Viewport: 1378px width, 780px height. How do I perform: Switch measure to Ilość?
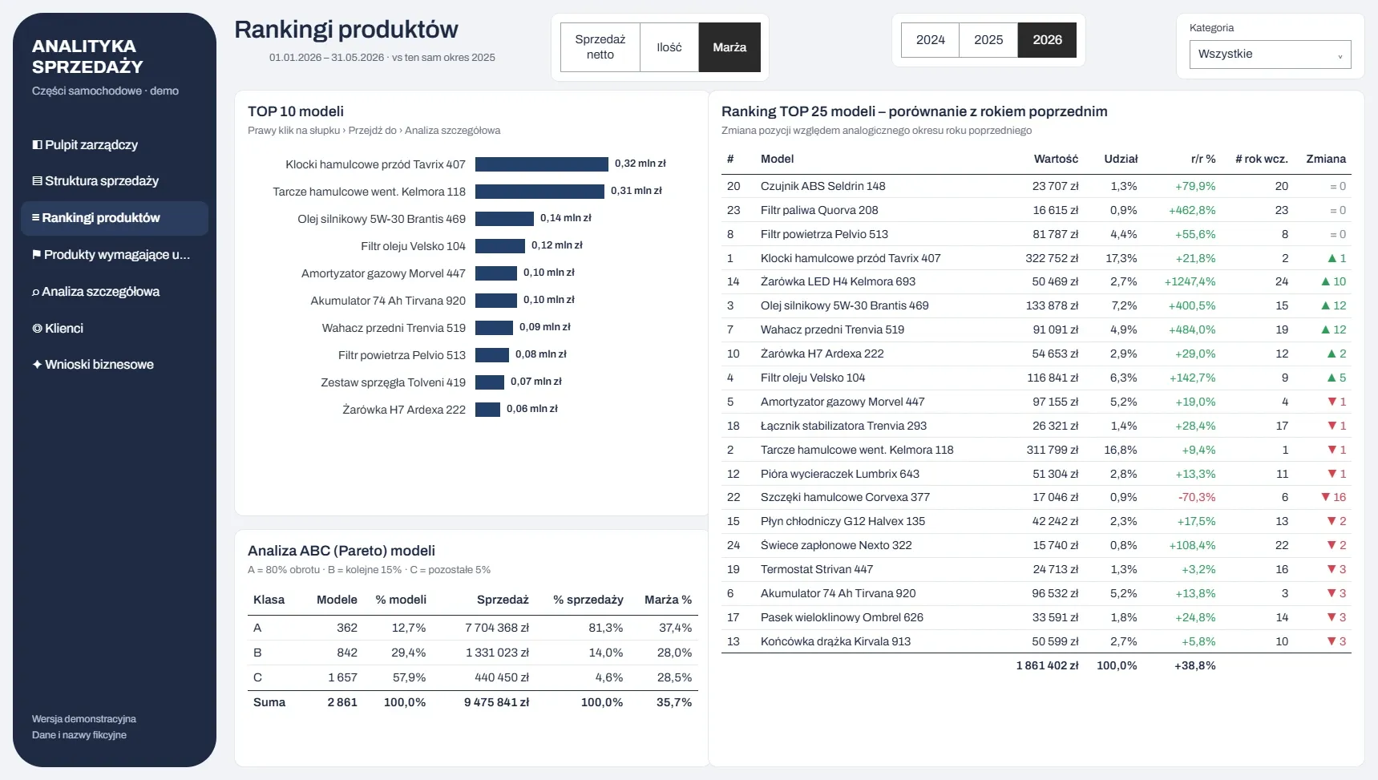(x=669, y=47)
